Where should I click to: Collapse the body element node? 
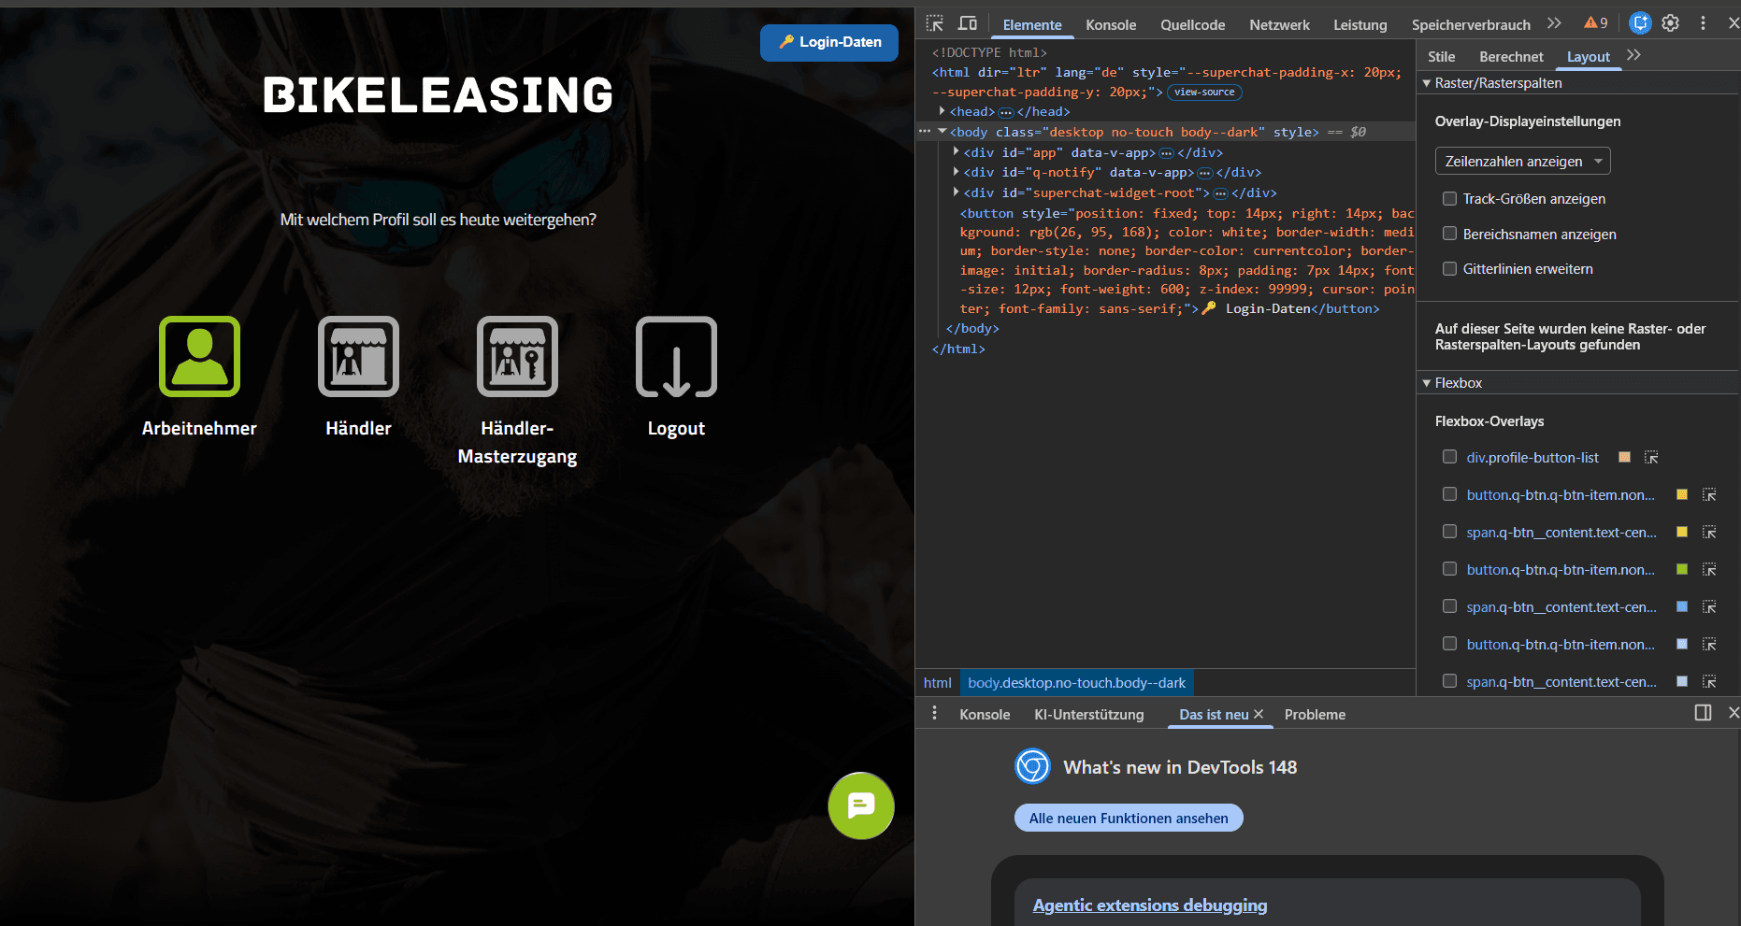pos(942,132)
